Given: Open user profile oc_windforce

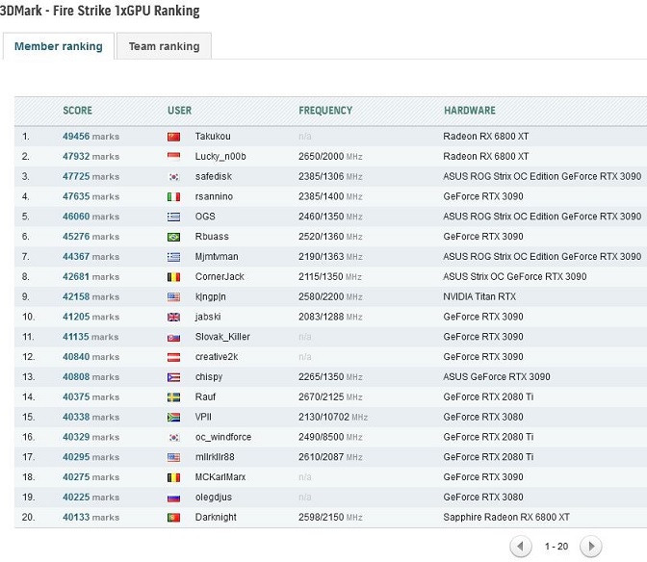Looking at the screenshot, I should [223, 437].
